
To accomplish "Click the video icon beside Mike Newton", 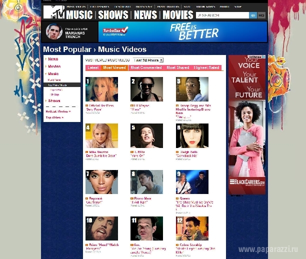I will (87, 152).
